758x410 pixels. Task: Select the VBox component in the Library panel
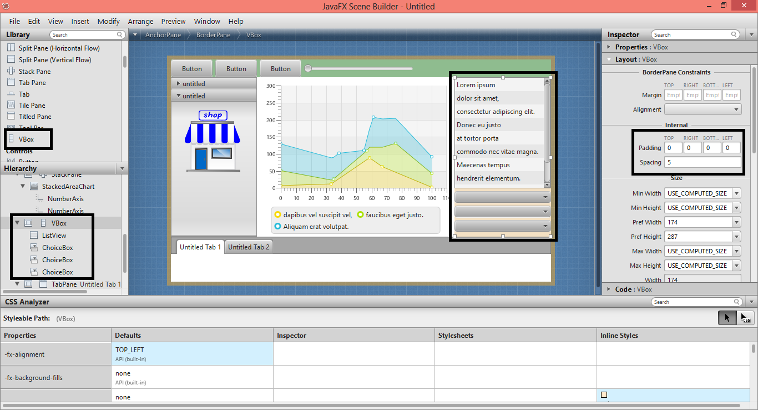tap(26, 139)
